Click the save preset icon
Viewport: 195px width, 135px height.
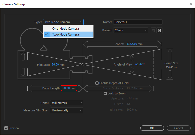point(153,30)
